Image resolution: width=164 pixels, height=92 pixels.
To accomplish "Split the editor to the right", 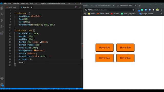I will [x=76, y=7].
